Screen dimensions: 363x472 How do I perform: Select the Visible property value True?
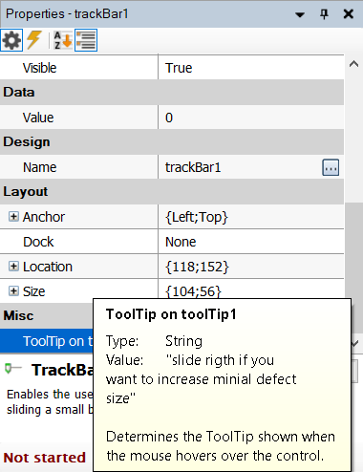click(251, 68)
